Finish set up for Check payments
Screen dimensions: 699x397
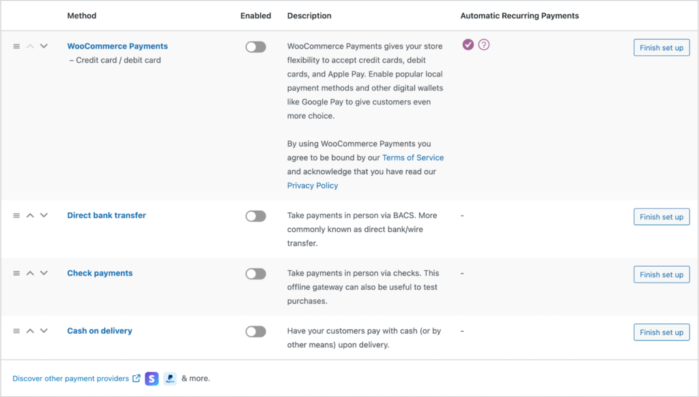(661, 274)
